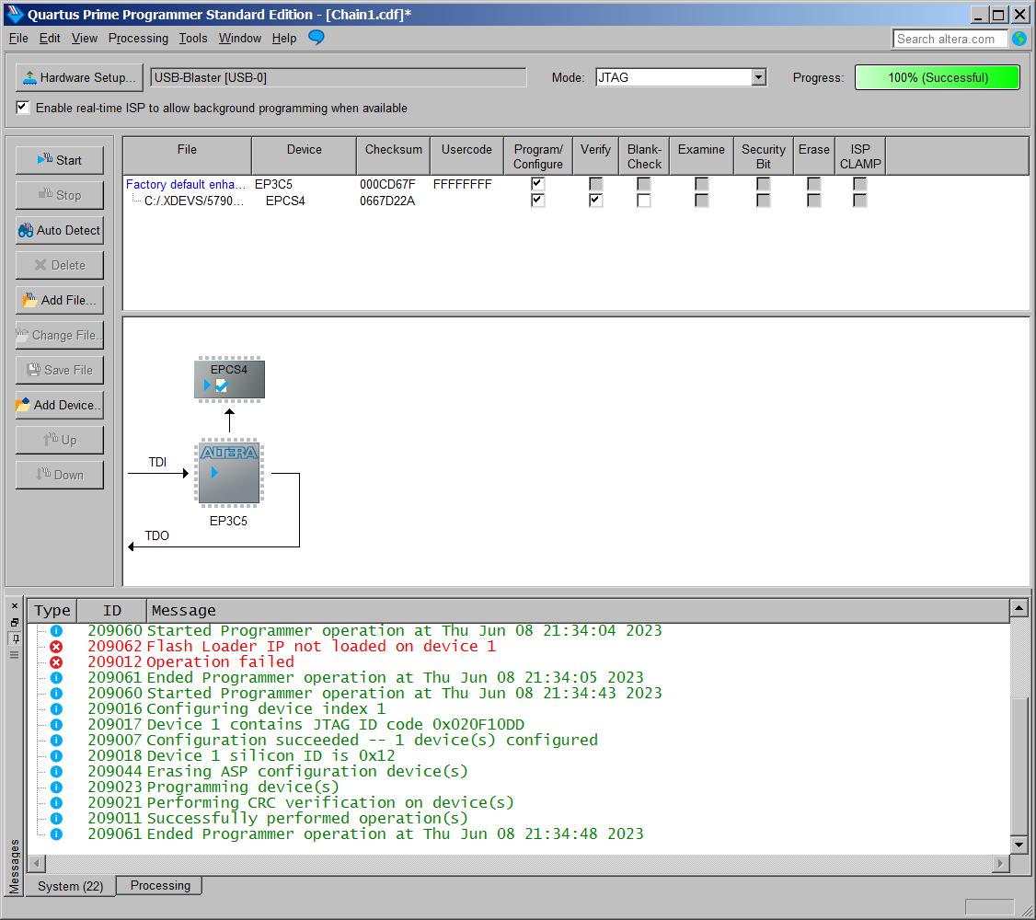Select the C:/.XDEVS/5790... file row
This screenshot has width=1036, height=920.
point(194,201)
